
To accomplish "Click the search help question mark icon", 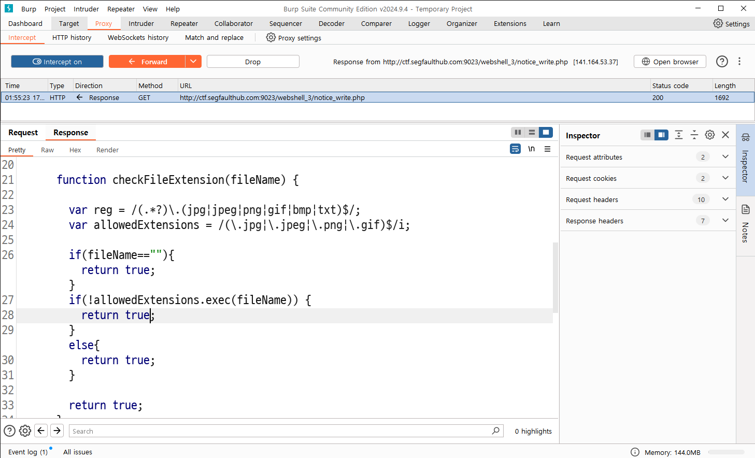I will [9, 431].
